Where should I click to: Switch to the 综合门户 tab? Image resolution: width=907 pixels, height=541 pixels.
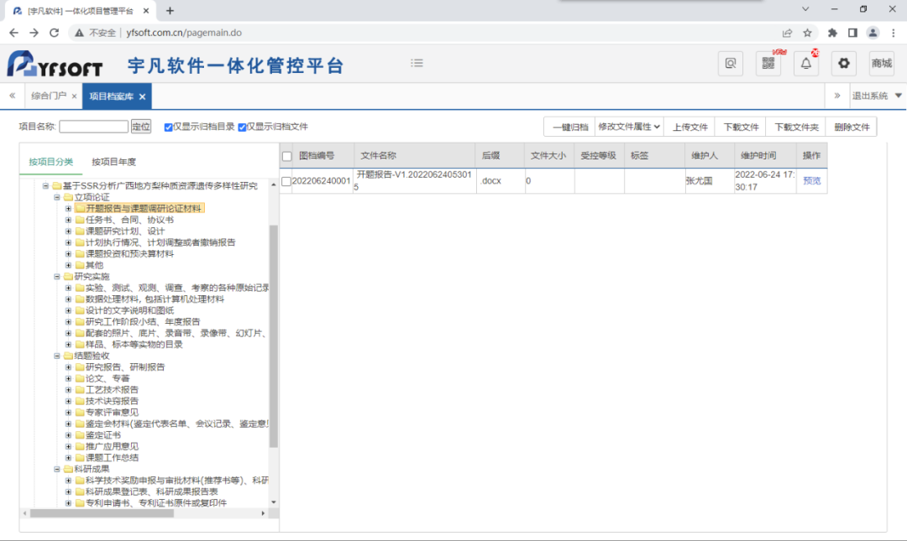[49, 96]
